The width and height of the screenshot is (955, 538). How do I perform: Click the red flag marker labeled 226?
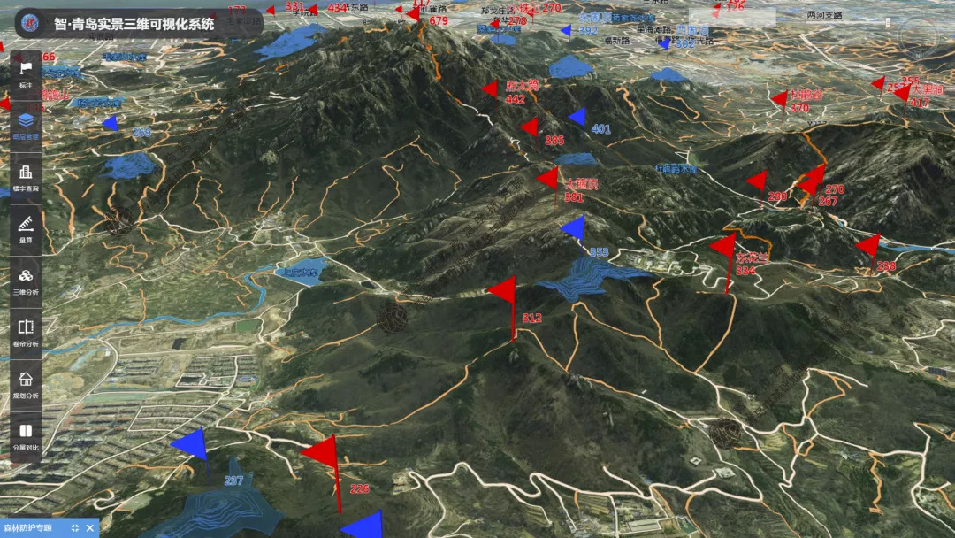pyautogui.click(x=324, y=453)
